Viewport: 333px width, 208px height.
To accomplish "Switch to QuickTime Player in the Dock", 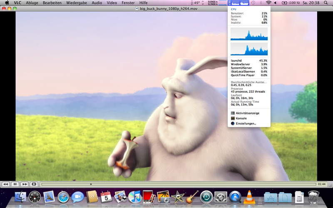I will [x=235, y=197].
